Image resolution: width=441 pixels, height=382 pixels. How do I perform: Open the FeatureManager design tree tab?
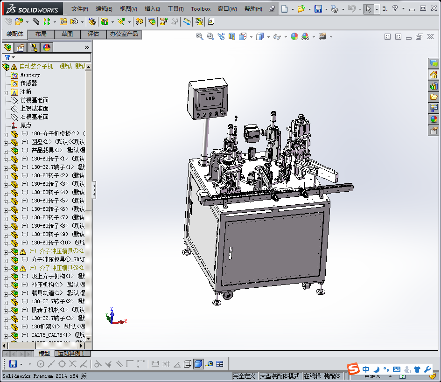(x=8, y=48)
